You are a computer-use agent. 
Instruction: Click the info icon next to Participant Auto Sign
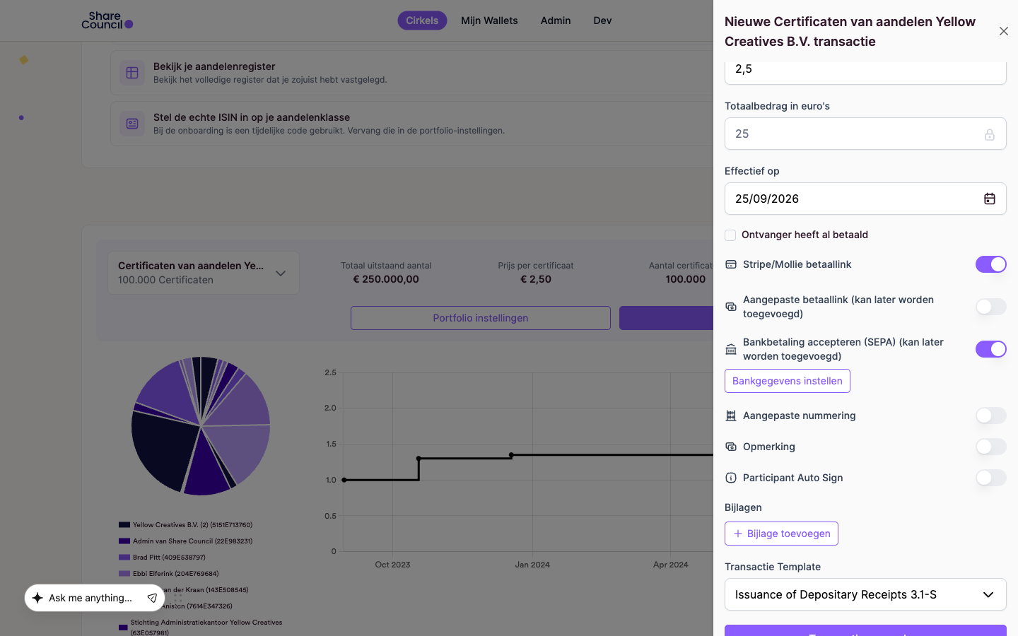731,478
